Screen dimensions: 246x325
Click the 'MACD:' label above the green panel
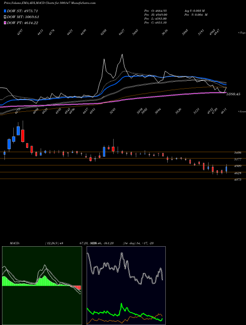(15, 243)
